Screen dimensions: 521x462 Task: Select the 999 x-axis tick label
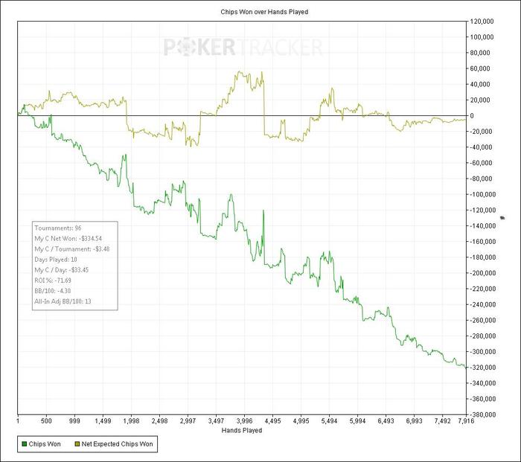pyautogui.click(x=74, y=421)
